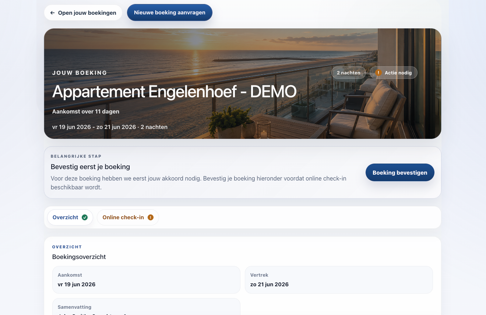Click the orange warning icon in Actie nodig badge

click(378, 73)
